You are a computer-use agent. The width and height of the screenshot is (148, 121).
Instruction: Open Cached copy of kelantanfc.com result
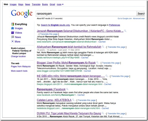[x=102, y=42]
